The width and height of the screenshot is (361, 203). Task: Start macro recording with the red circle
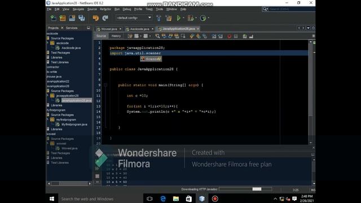[230, 36]
